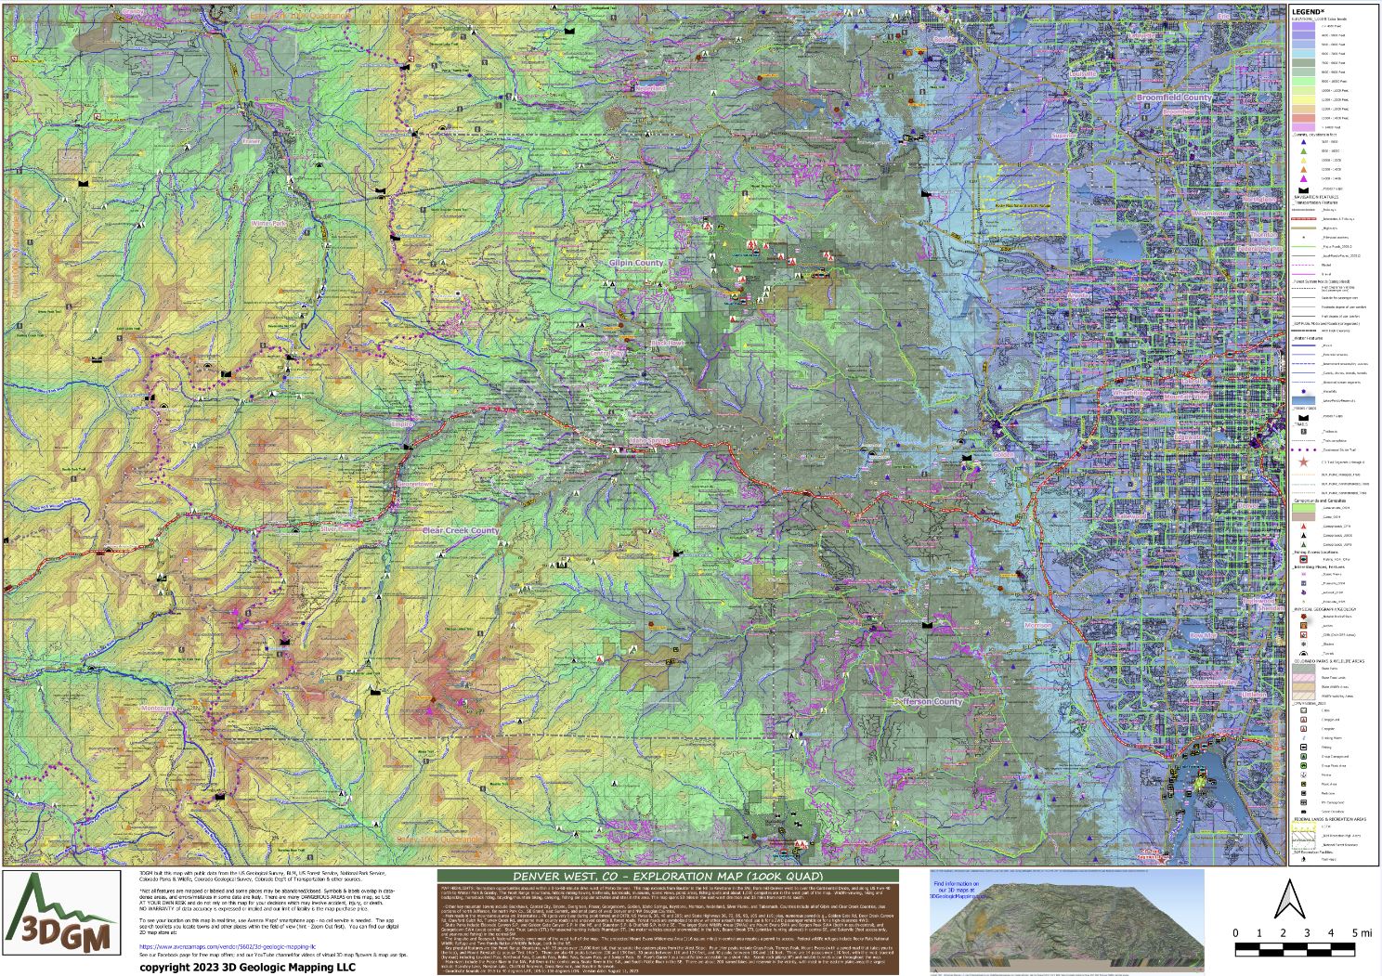Click the Morrison town label
The height and width of the screenshot is (976, 1382).
1037,626
